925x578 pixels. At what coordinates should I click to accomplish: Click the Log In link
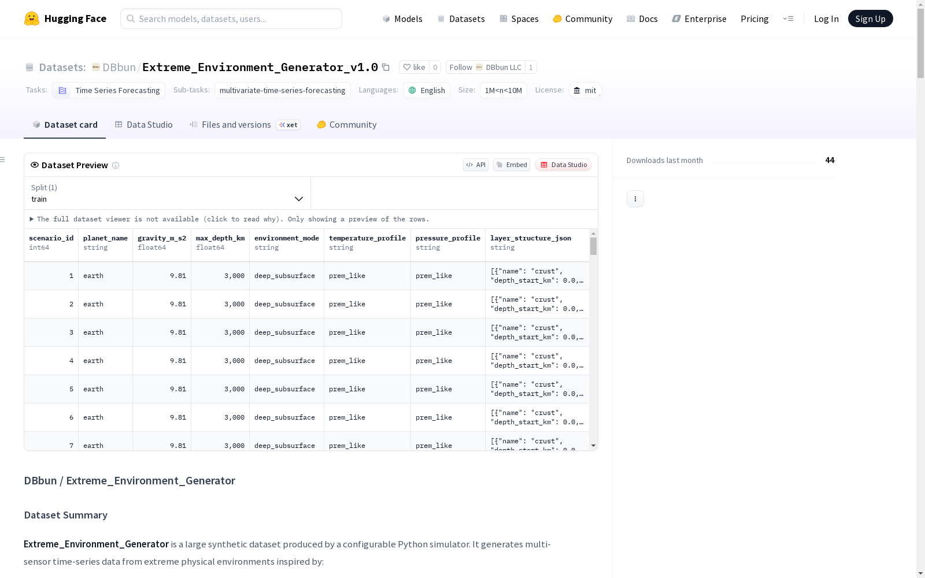[826, 18]
